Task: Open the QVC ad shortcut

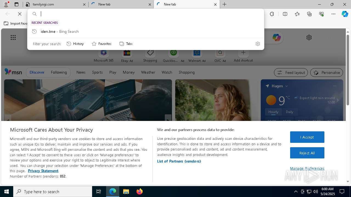Action: pyautogui.click(x=220, y=56)
